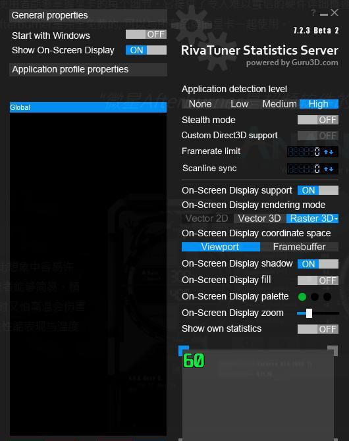Click the green palette color dot
This screenshot has height=441, width=349.
302,297
